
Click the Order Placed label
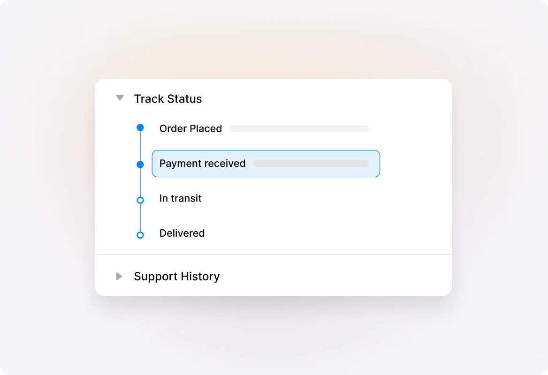(190, 128)
